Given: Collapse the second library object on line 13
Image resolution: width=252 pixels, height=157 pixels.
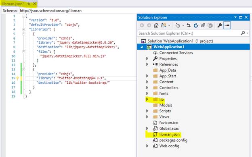Looking at the screenshot, I should tap(23, 69).
